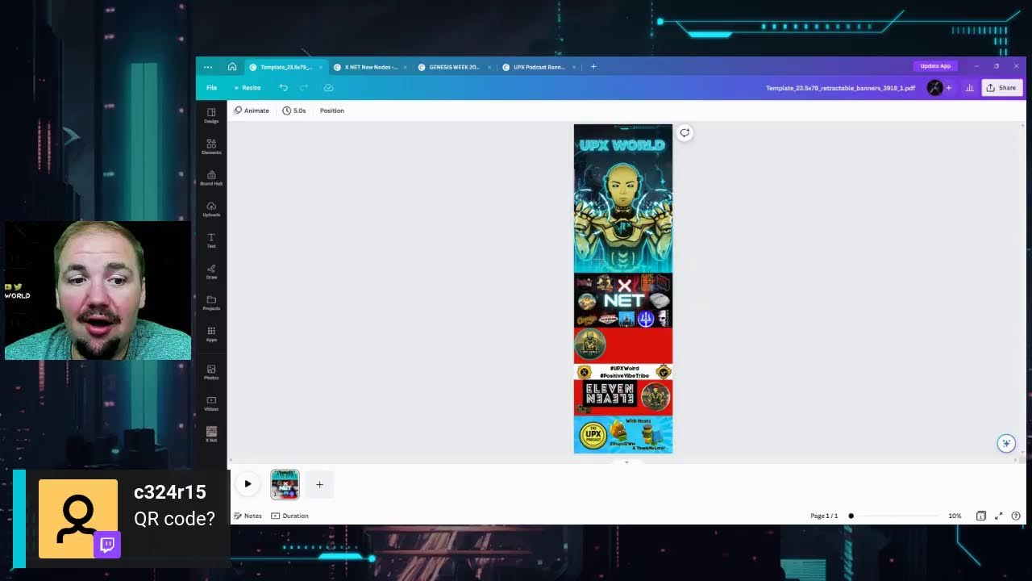Open the File menu

(x=211, y=88)
